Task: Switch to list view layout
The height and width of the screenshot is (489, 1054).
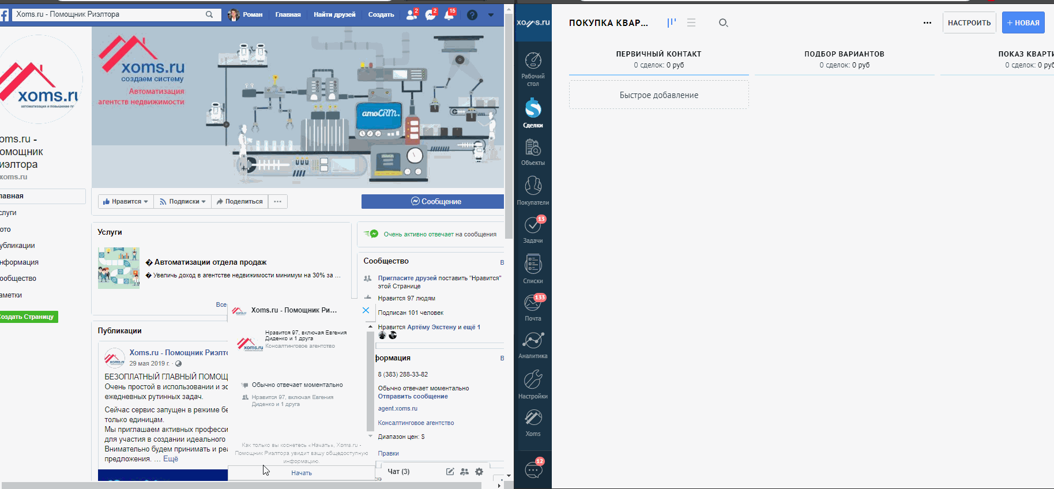Action: coord(691,22)
